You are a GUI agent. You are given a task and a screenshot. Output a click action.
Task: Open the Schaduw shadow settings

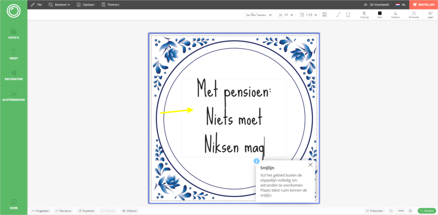[x=395, y=15]
